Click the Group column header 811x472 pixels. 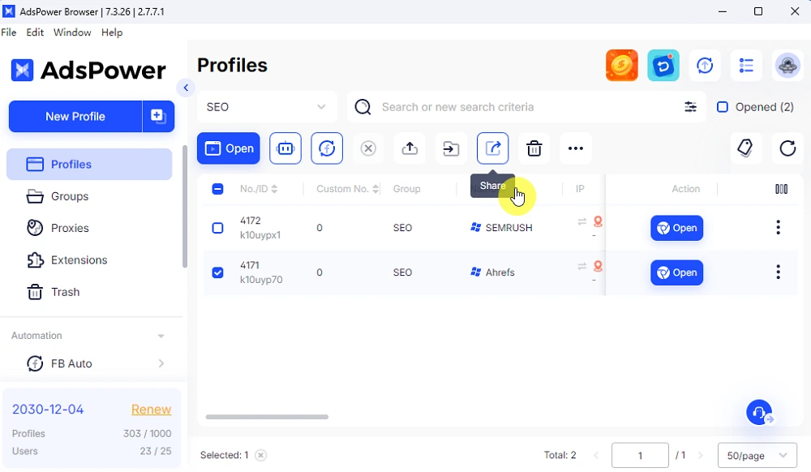[x=406, y=189]
